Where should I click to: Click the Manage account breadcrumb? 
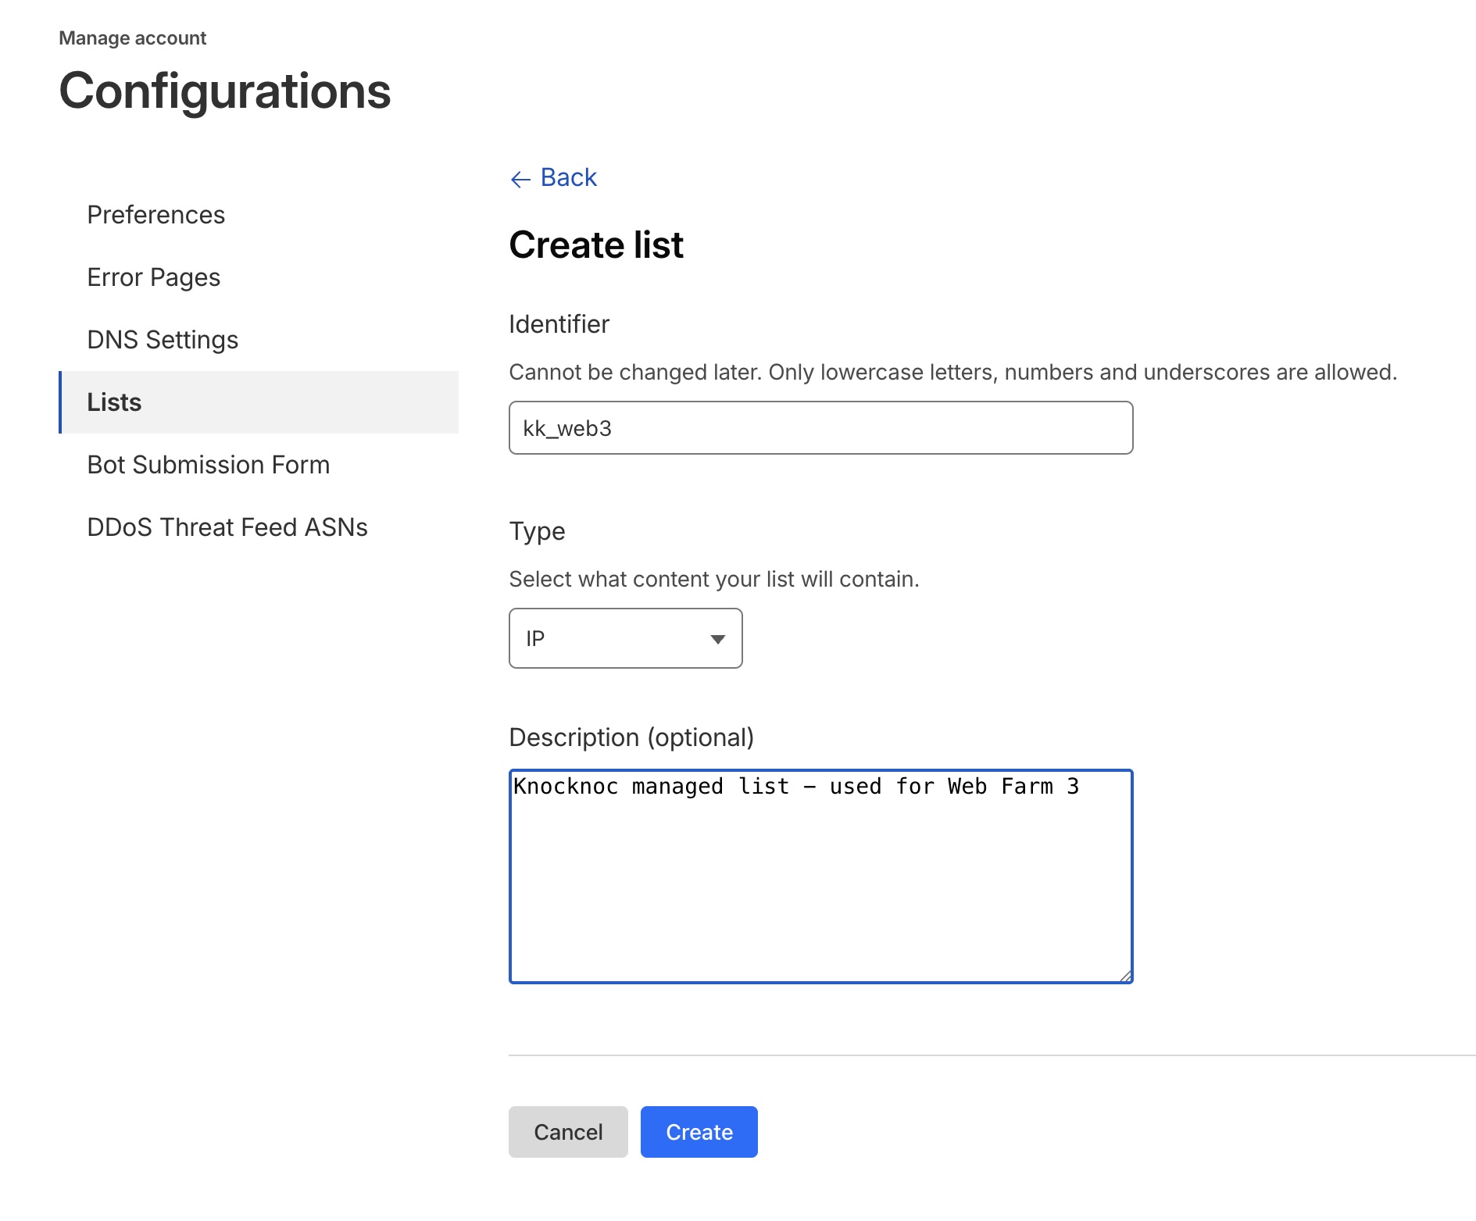tap(132, 38)
